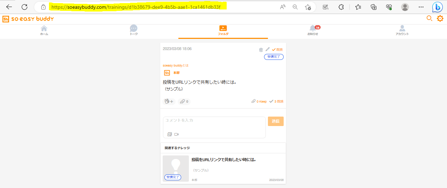Click the 0 Keep link
Viewport: 447px width, 188px height.
(x=259, y=102)
